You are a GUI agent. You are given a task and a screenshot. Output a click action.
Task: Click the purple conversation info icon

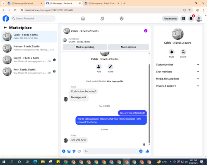tap(146, 31)
